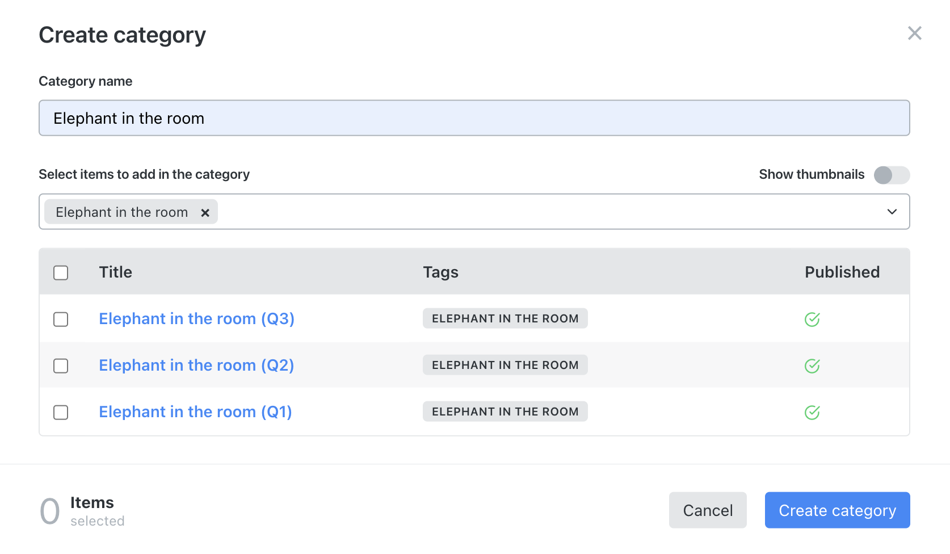Expand the items selection dropdown chevron
950x554 pixels.
pos(892,212)
